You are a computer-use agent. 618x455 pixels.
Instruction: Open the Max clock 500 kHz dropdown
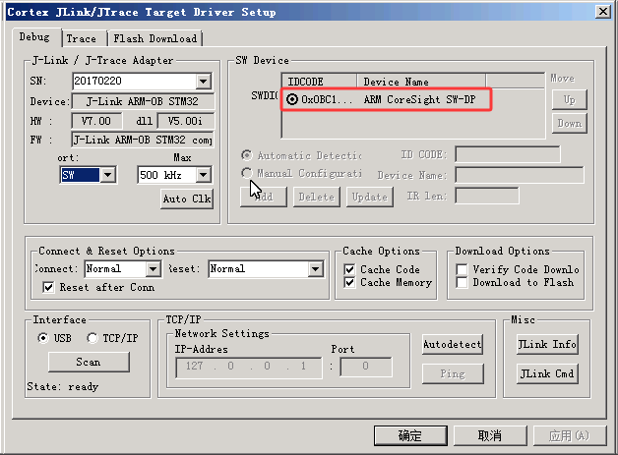coord(204,175)
